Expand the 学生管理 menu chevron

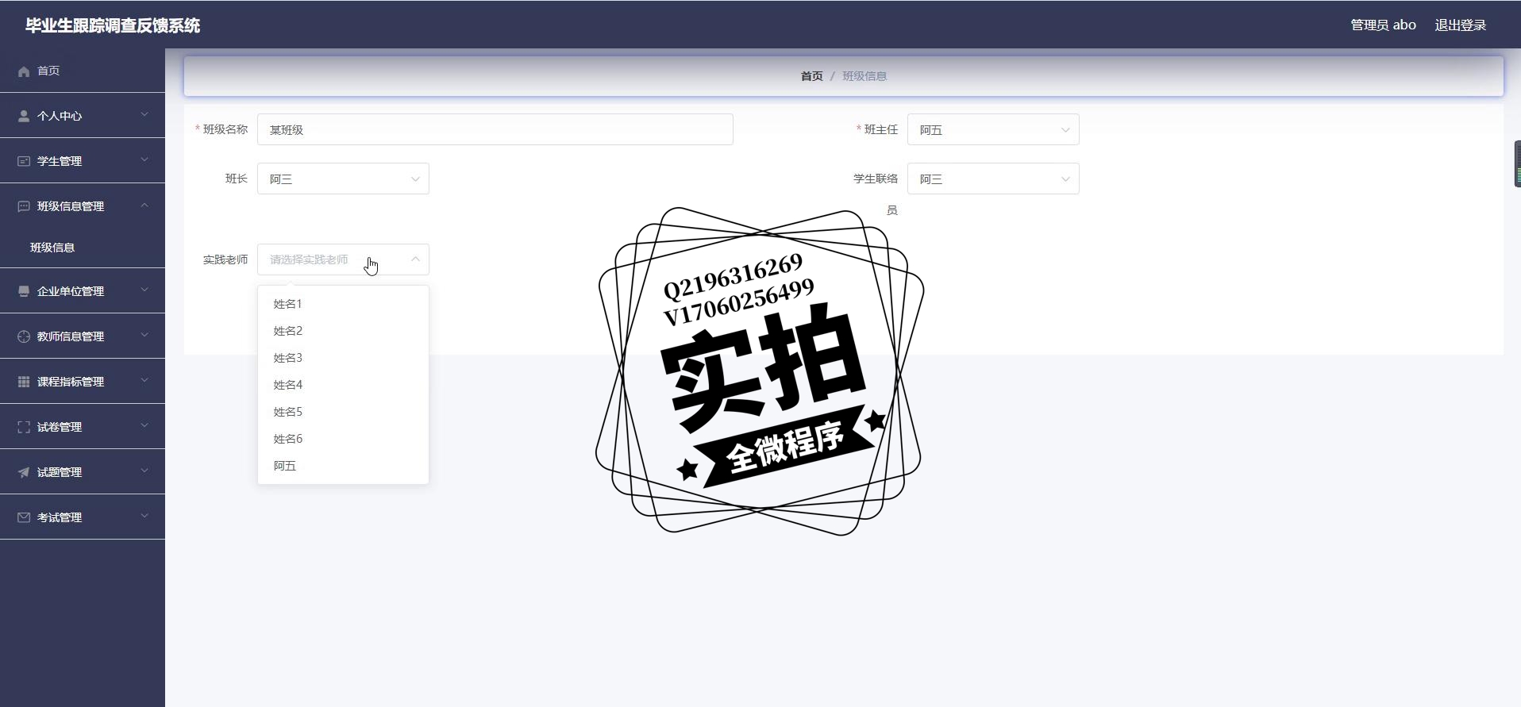coord(144,160)
